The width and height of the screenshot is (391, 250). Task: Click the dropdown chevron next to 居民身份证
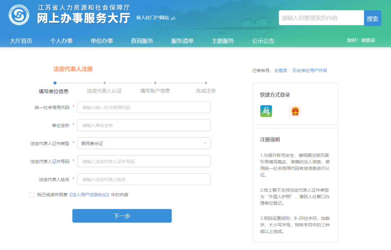(205, 143)
